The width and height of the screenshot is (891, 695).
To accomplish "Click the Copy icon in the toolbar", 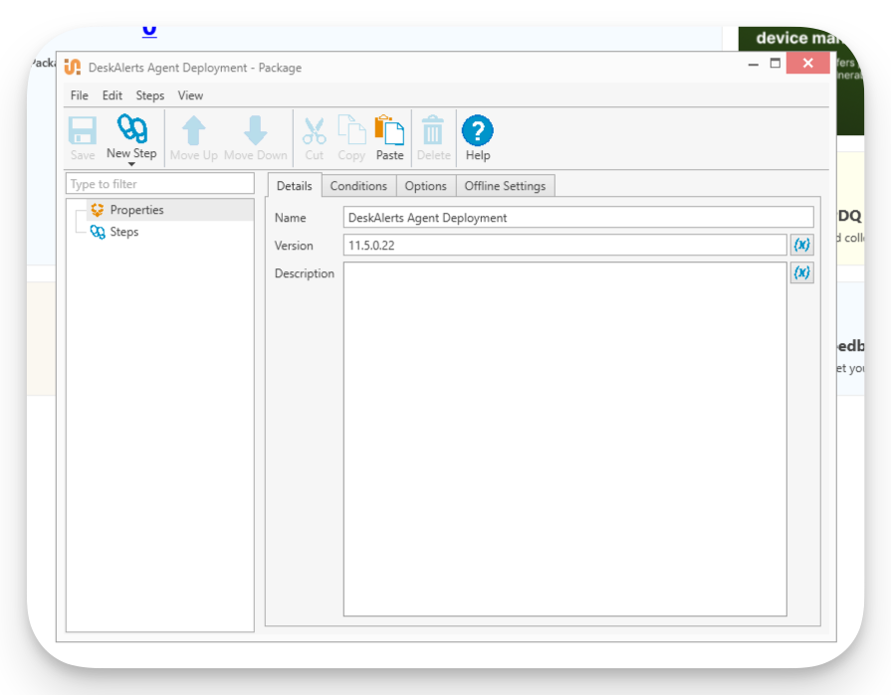I will [351, 130].
